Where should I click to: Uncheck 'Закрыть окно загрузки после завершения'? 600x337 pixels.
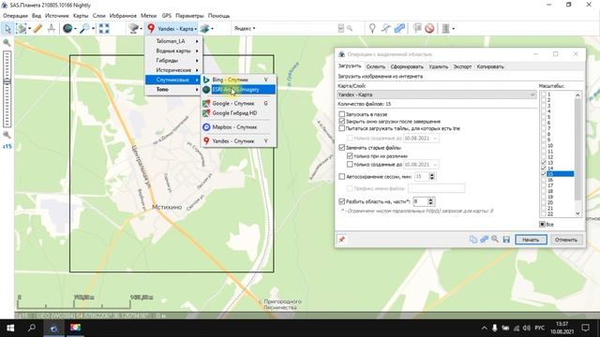click(x=341, y=121)
